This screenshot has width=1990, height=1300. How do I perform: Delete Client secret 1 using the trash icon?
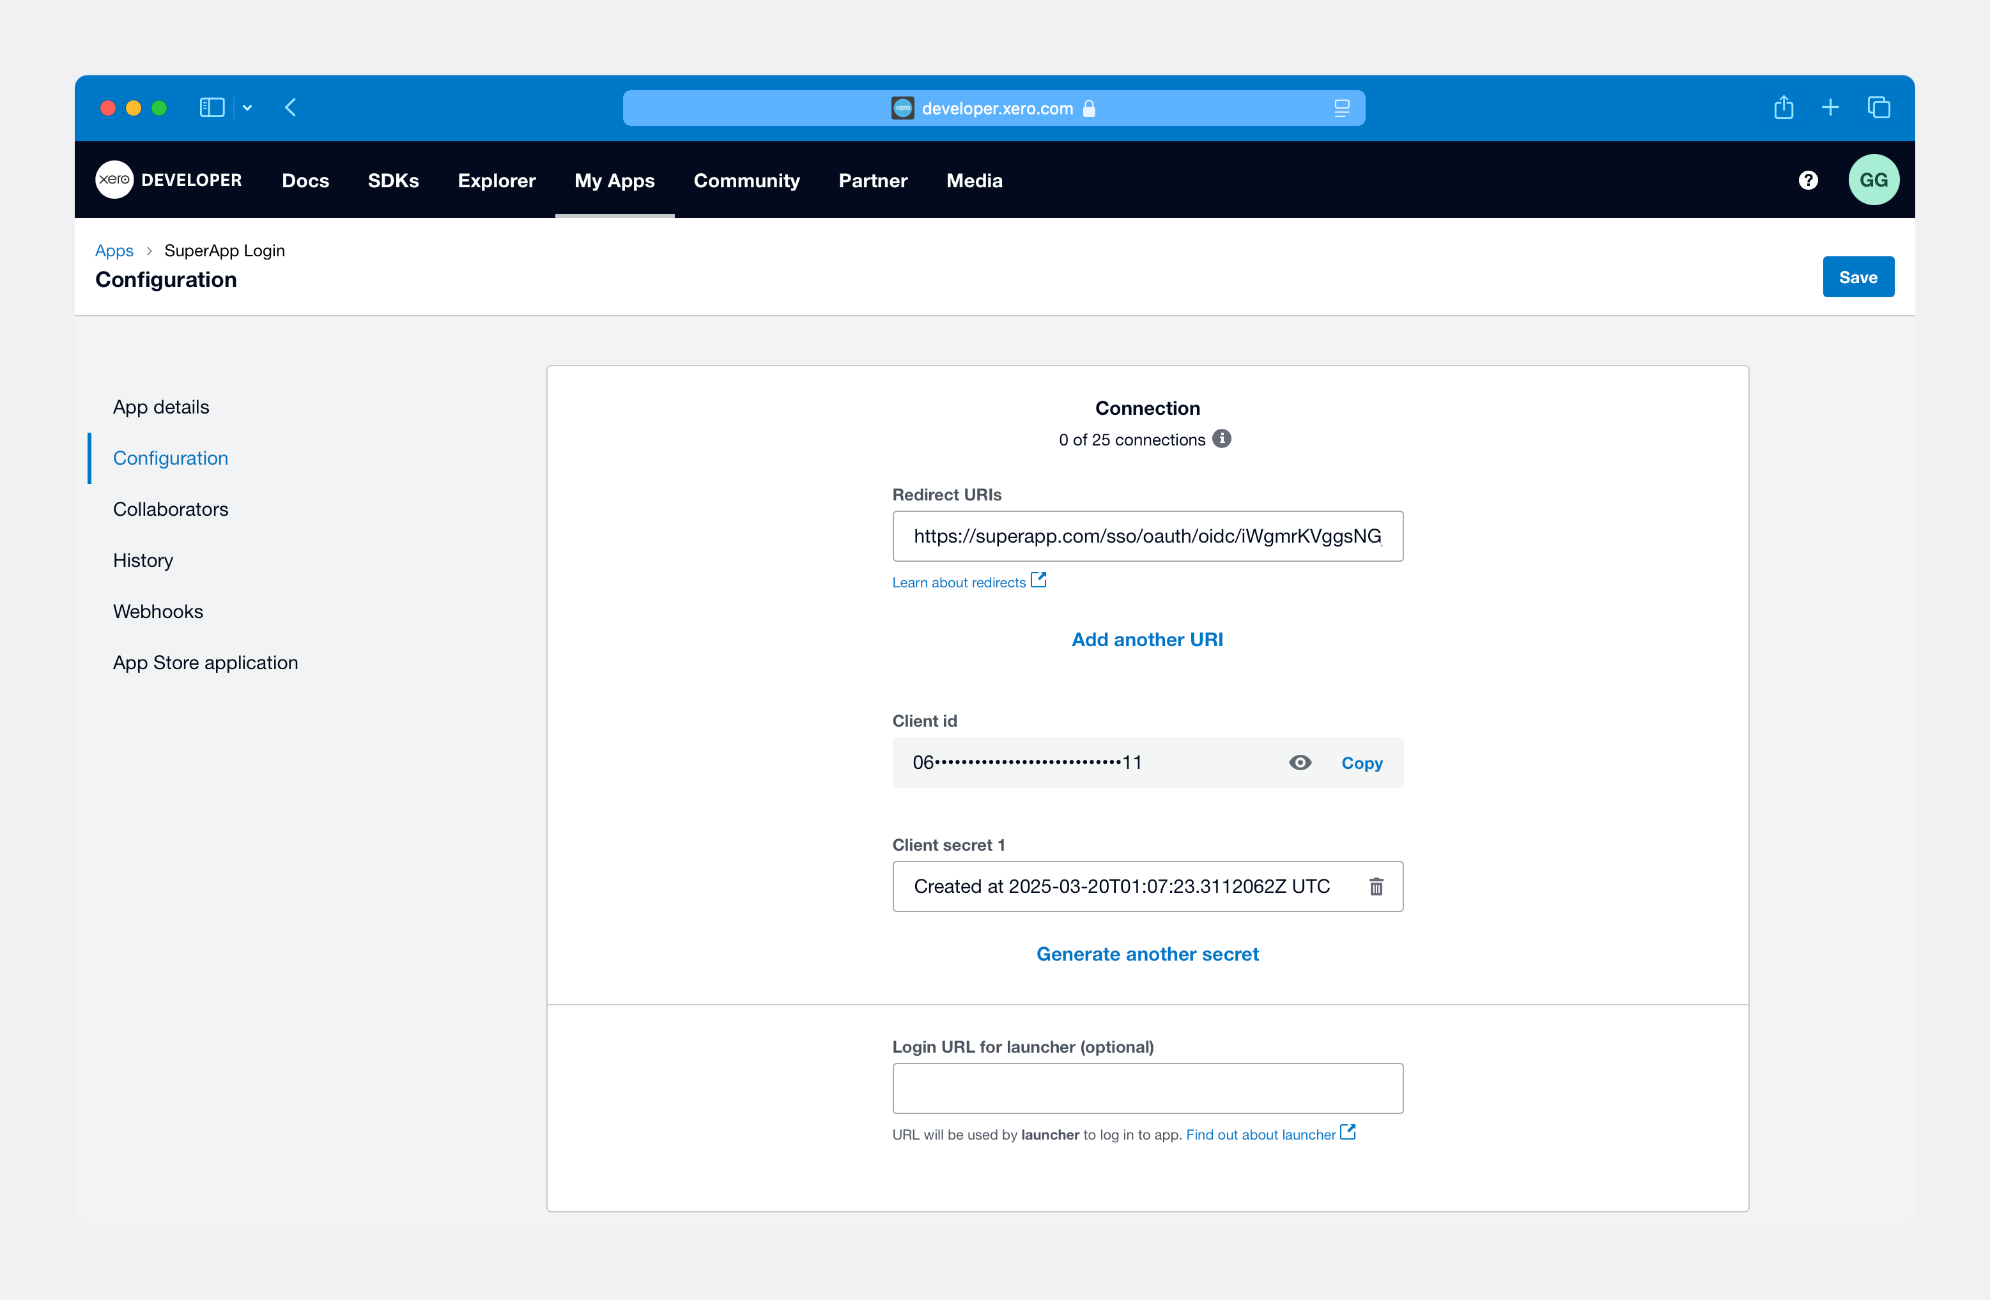[x=1377, y=886]
